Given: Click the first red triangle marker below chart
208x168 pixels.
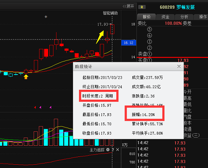Looking at the screenshot, I should point(35,107).
